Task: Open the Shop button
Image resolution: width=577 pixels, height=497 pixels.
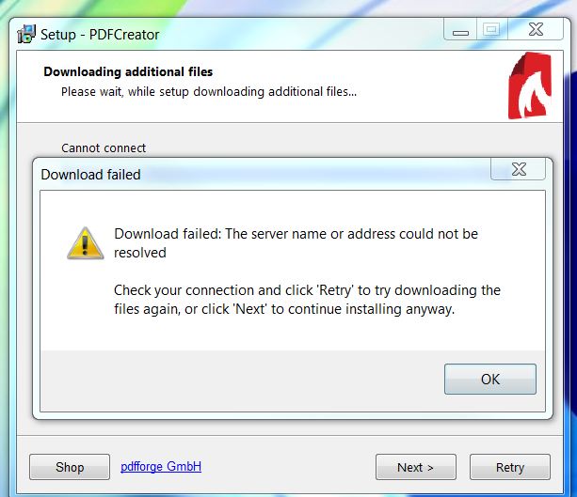Action: pos(70,467)
